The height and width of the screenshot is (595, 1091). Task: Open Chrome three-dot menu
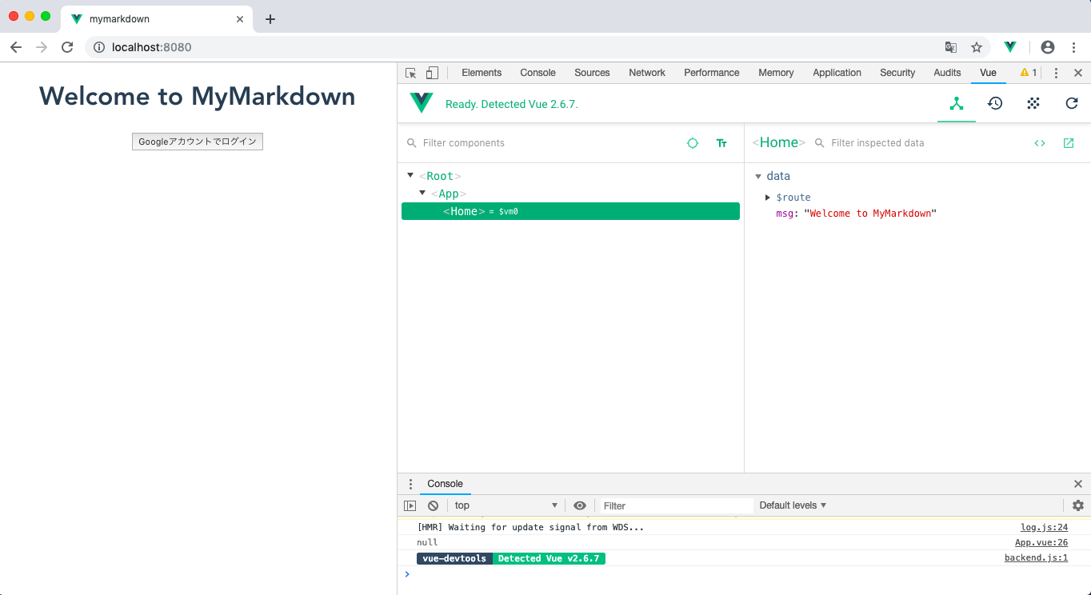[x=1073, y=47]
